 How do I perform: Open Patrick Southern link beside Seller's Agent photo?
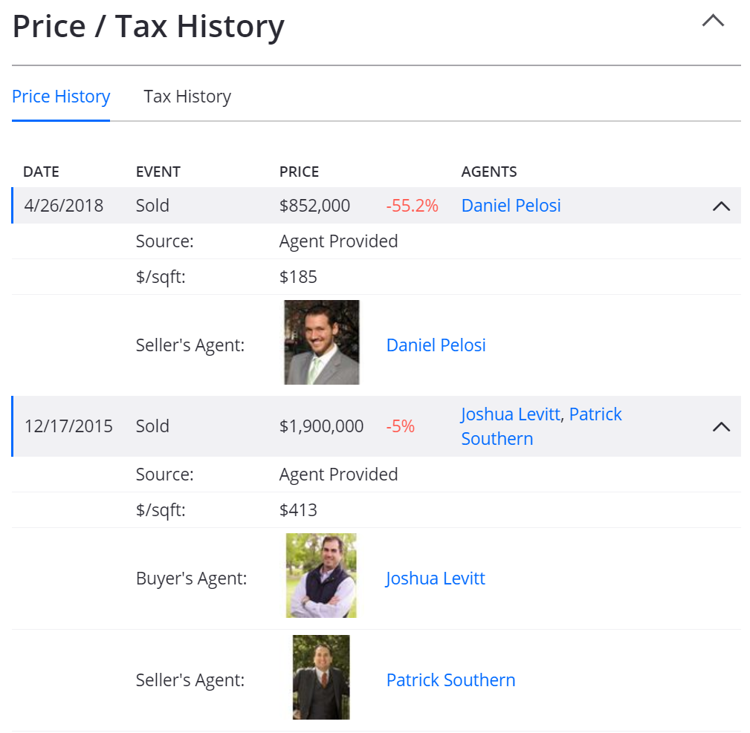(450, 680)
